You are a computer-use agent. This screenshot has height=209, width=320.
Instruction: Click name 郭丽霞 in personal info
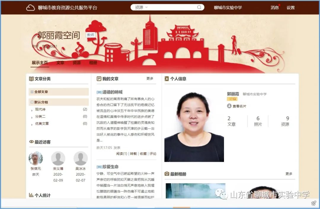(233, 94)
